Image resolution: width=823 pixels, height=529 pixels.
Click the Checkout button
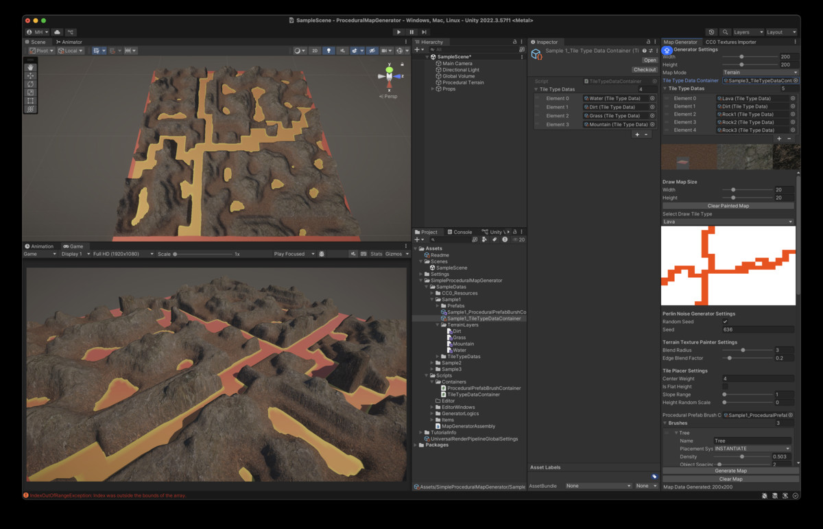tap(645, 69)
